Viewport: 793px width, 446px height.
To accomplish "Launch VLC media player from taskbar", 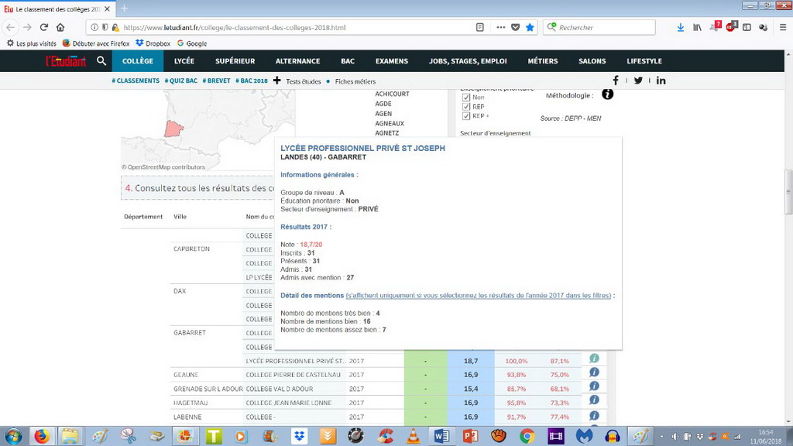I will pos(414,436).
